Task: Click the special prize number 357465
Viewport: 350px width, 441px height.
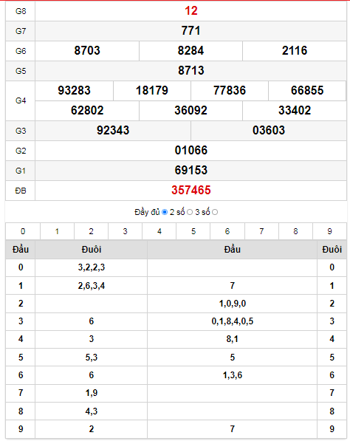Action: click(x=191, y=190)
